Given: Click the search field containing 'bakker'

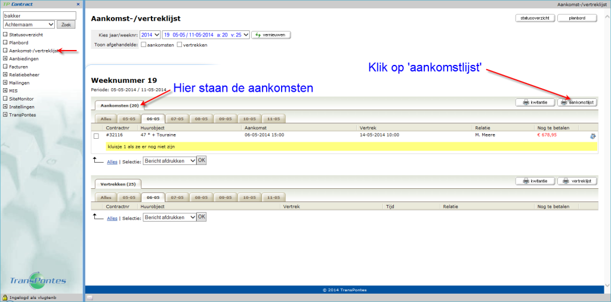Looking at the screenshot, I should [39, 15].
